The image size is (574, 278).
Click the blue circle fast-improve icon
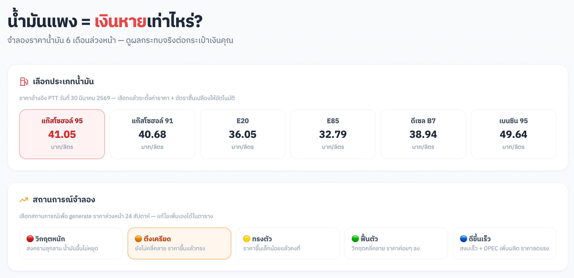[463, 239]
